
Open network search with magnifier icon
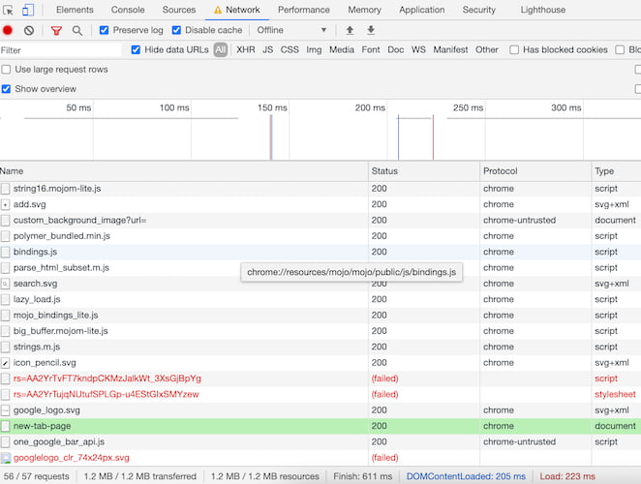(x=76, y=30)
